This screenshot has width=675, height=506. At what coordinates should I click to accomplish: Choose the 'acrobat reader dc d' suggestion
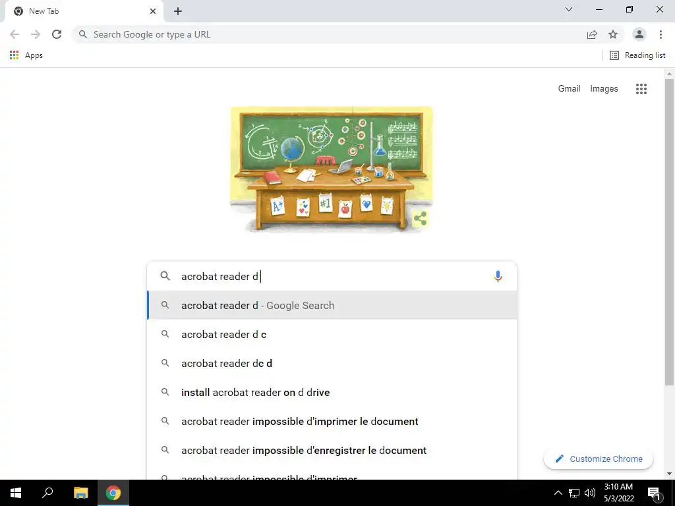pyautogui.click(x=332, y=363)
